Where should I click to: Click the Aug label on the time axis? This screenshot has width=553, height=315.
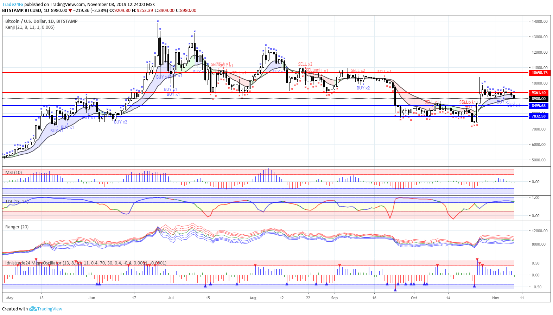point(253,298)
